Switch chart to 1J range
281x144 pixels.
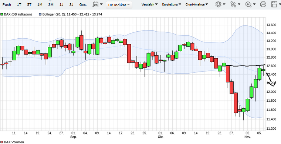click(x=61, y=5)
